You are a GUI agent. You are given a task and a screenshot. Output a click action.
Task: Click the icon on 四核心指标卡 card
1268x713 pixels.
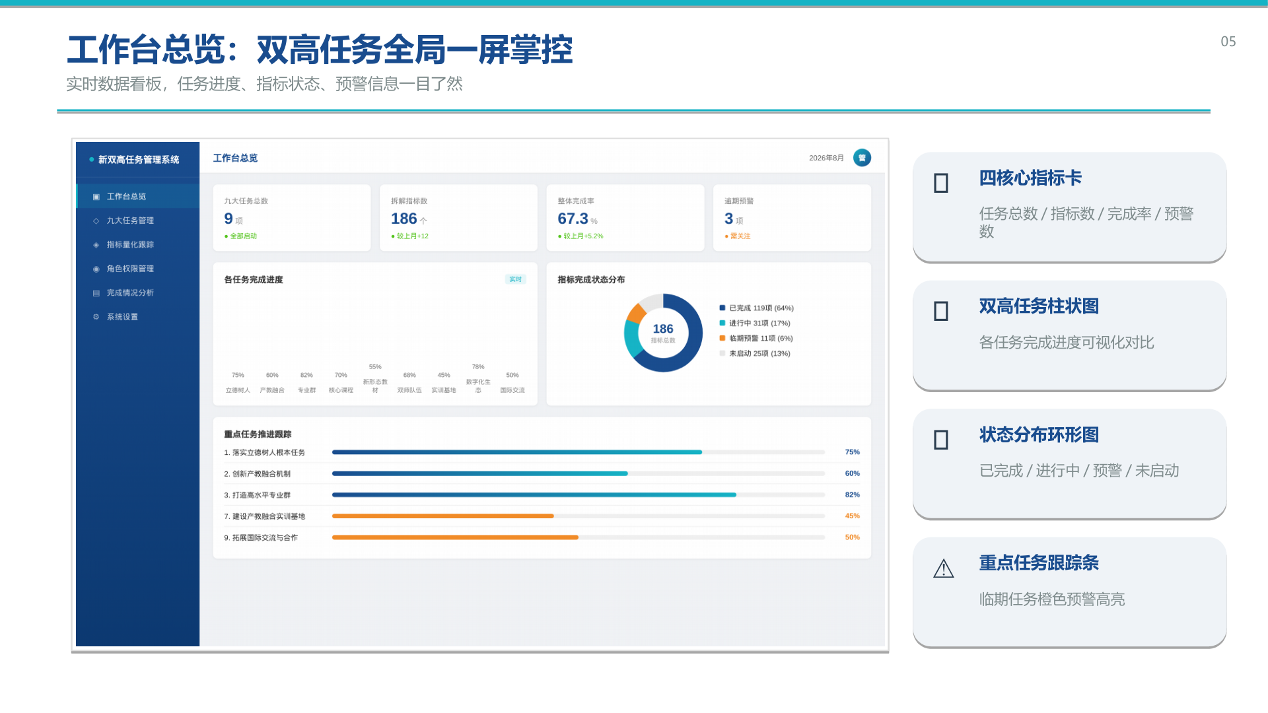[941, 183]
